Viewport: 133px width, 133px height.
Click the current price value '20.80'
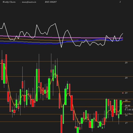(127, 106)
